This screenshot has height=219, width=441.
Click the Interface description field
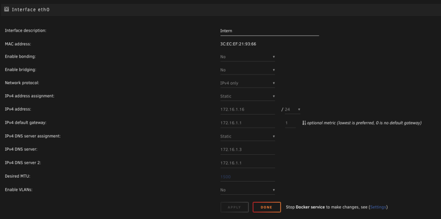coord(269,31)
